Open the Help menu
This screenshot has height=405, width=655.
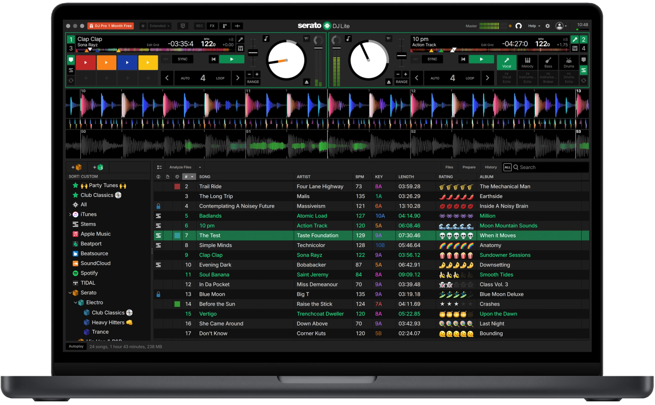(x=533, y=26)
